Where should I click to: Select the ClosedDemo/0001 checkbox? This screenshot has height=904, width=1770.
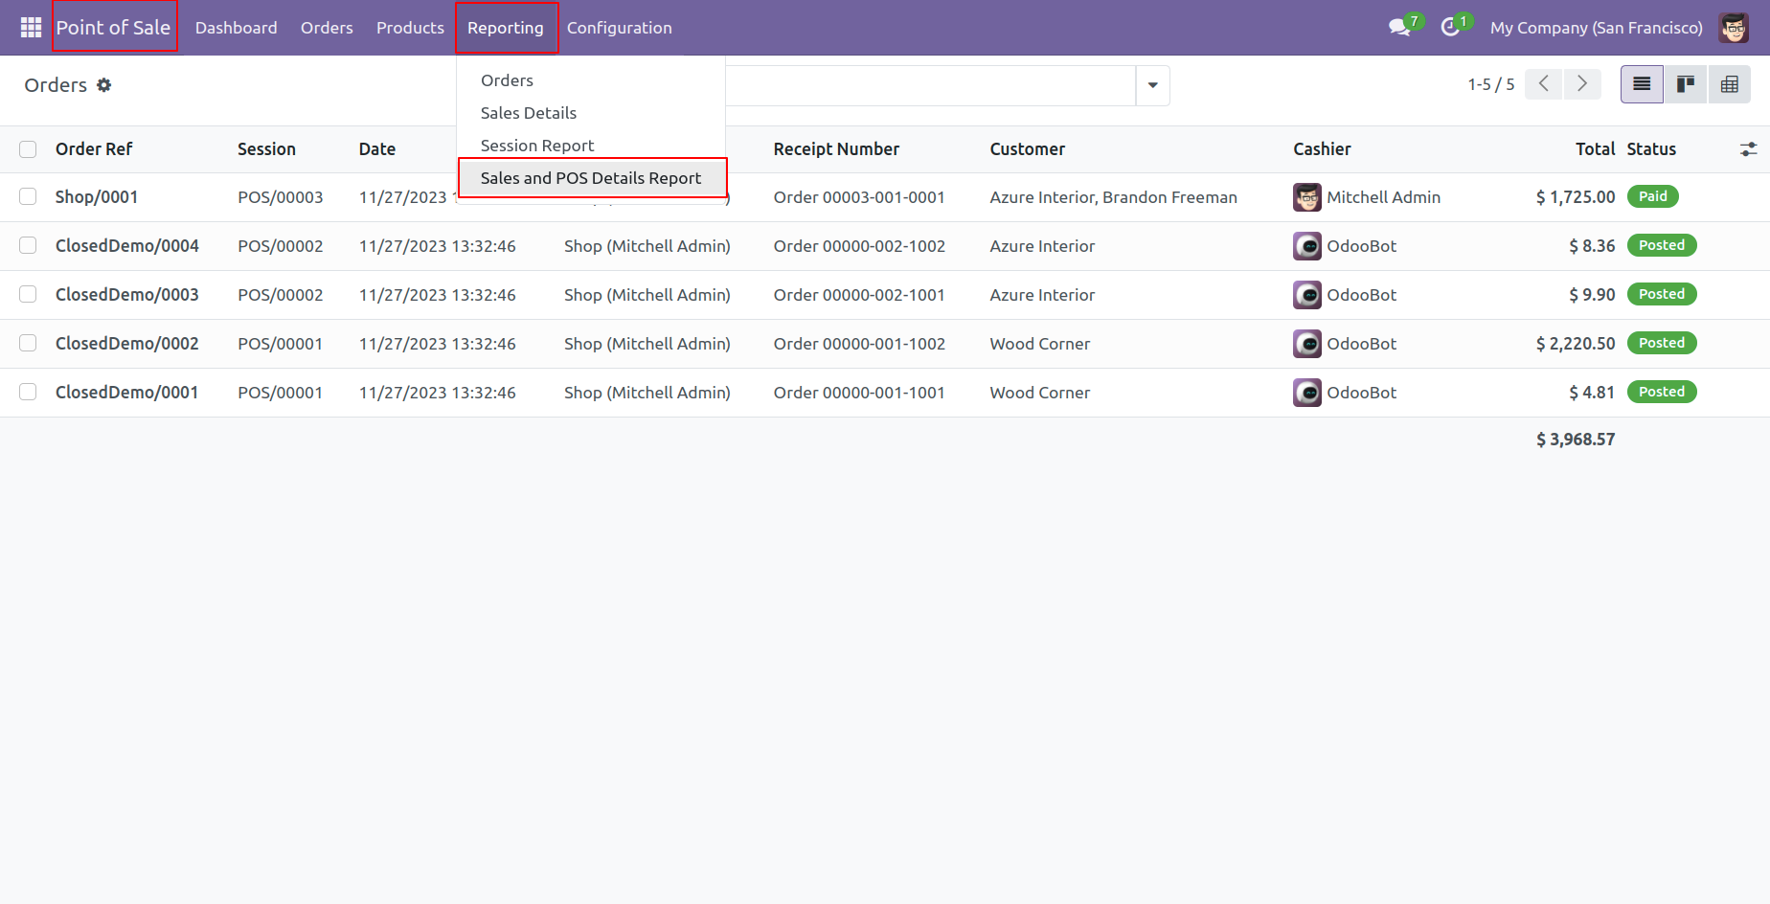pyautogui.click(x=28, y=392)
